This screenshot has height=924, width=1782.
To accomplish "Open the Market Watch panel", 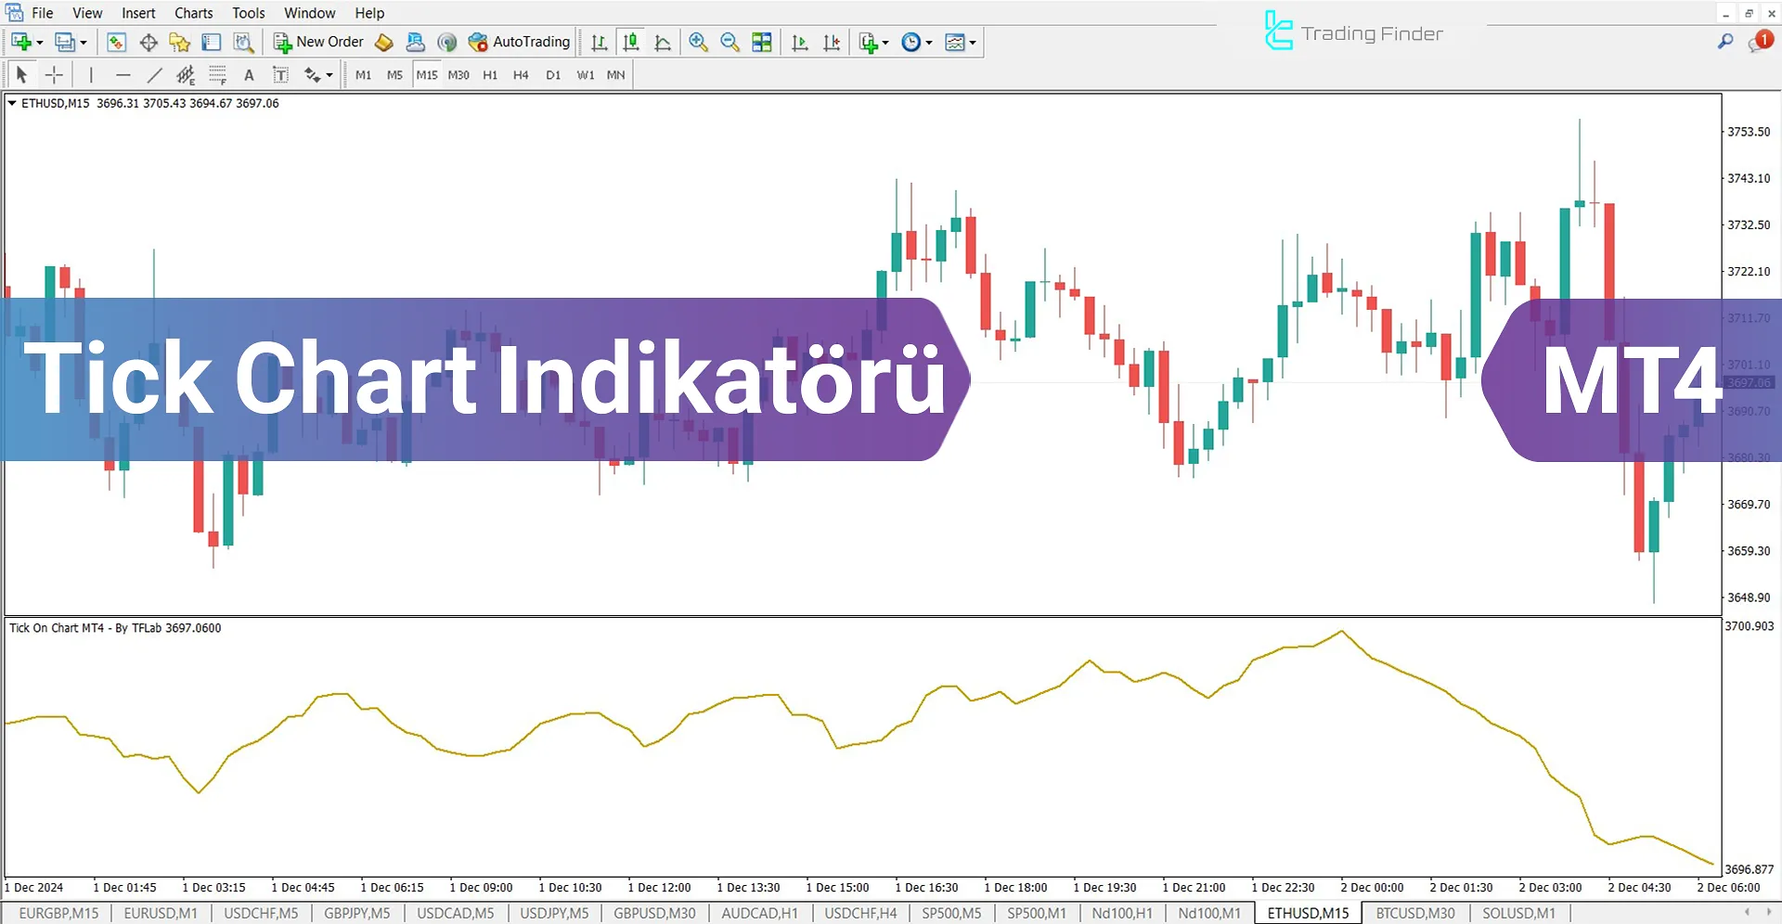I will point(115,42).
